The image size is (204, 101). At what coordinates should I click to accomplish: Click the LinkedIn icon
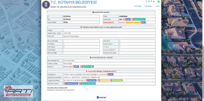click(x=154, y=1)
